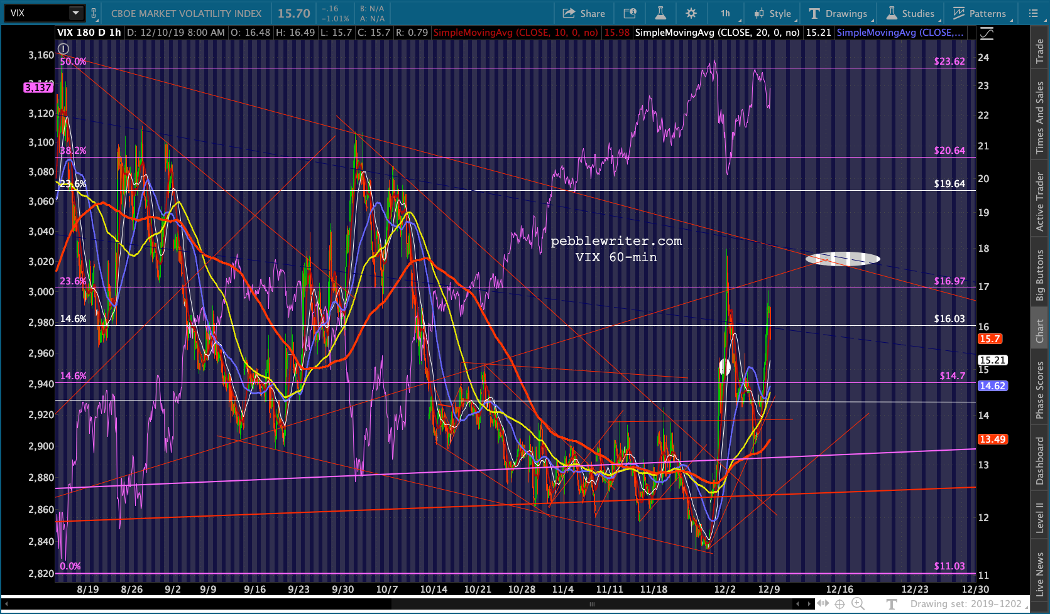Image resolution: width=1050 pixels, height=614 pixels.
Task: Open the Patterns dropdown
Action: point(980,13)
